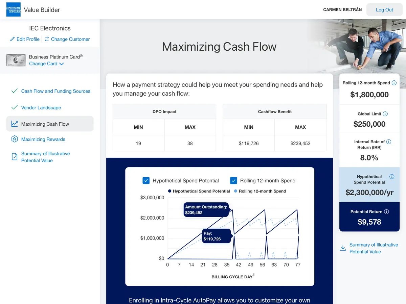
Task: Click the checkmark icon beside Vendor Landscape
Action: click(14, 108)
